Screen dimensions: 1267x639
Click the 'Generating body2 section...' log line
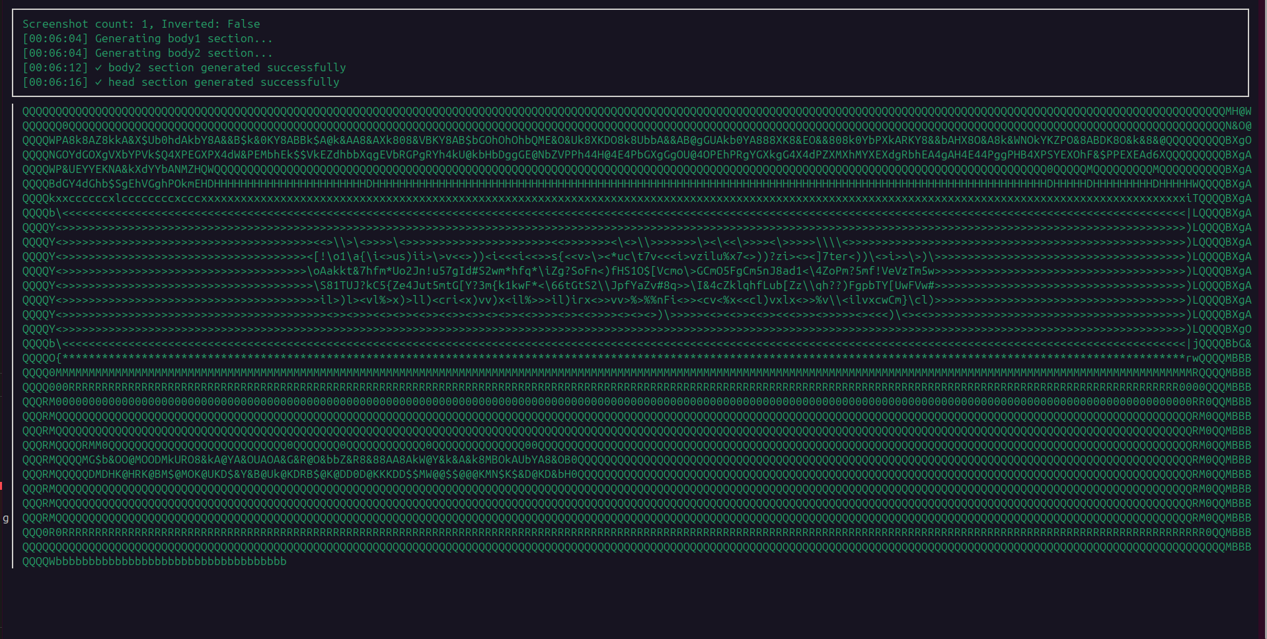coord(184,53)
